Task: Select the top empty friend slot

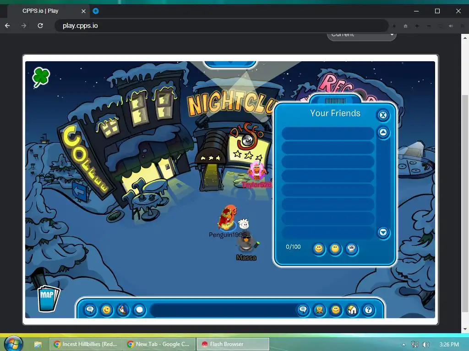Action: click(x=328, y=133)
